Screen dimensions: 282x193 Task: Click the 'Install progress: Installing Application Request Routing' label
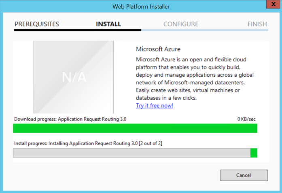coord(88,143)
